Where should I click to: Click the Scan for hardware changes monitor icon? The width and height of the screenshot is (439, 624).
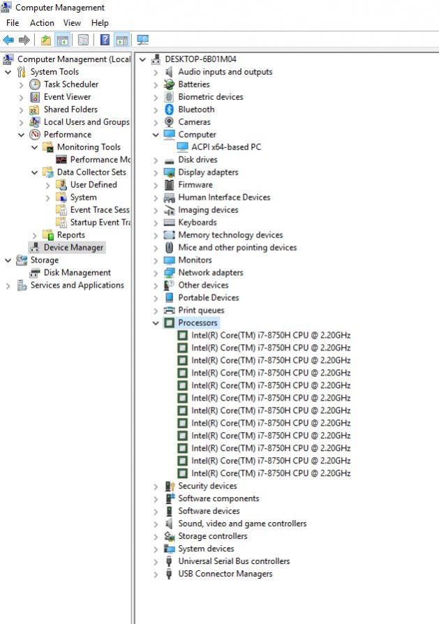click(x=142, y=40)
